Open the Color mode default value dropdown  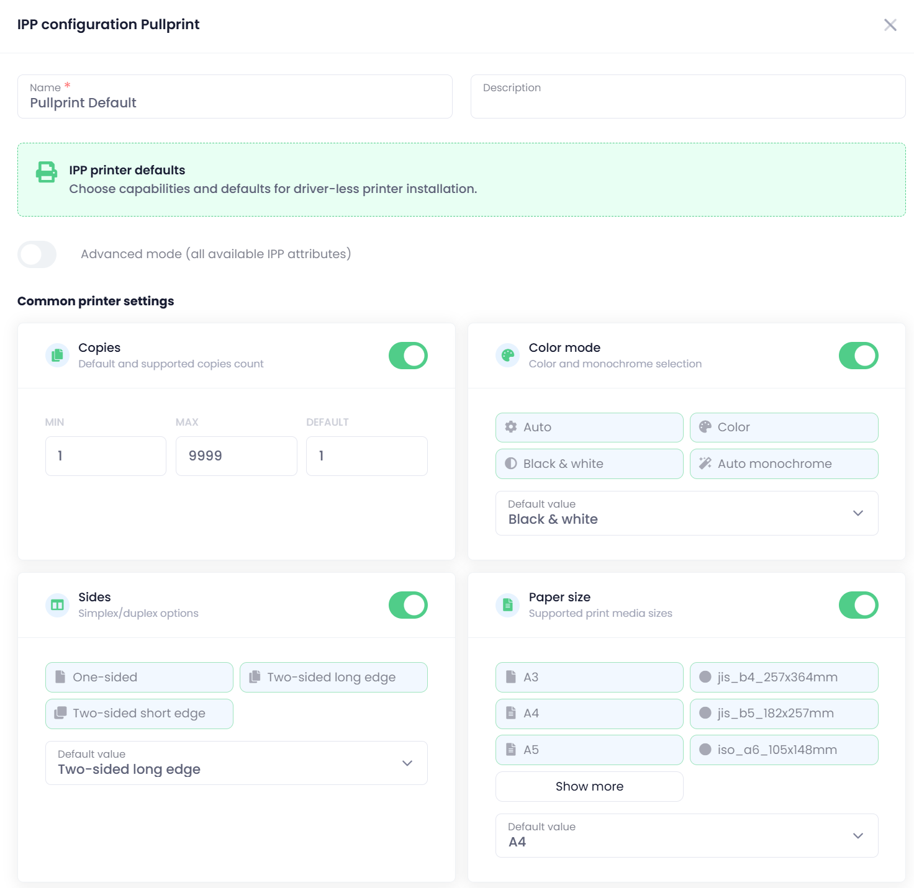pyautogui.click(x=687, y=513)
